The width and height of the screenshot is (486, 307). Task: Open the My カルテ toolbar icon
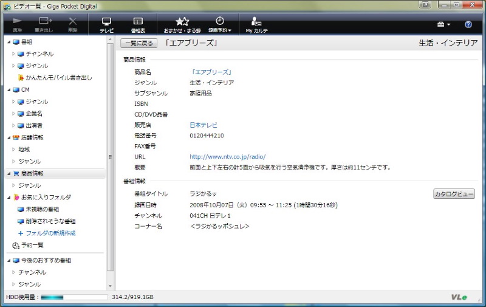257,24
